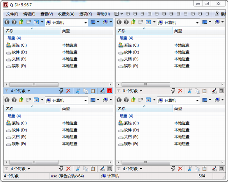Click lightning run icon in bottom-left pane
Image resolution: width=228 pixels, height=182 pixels.
click(61, 169)
